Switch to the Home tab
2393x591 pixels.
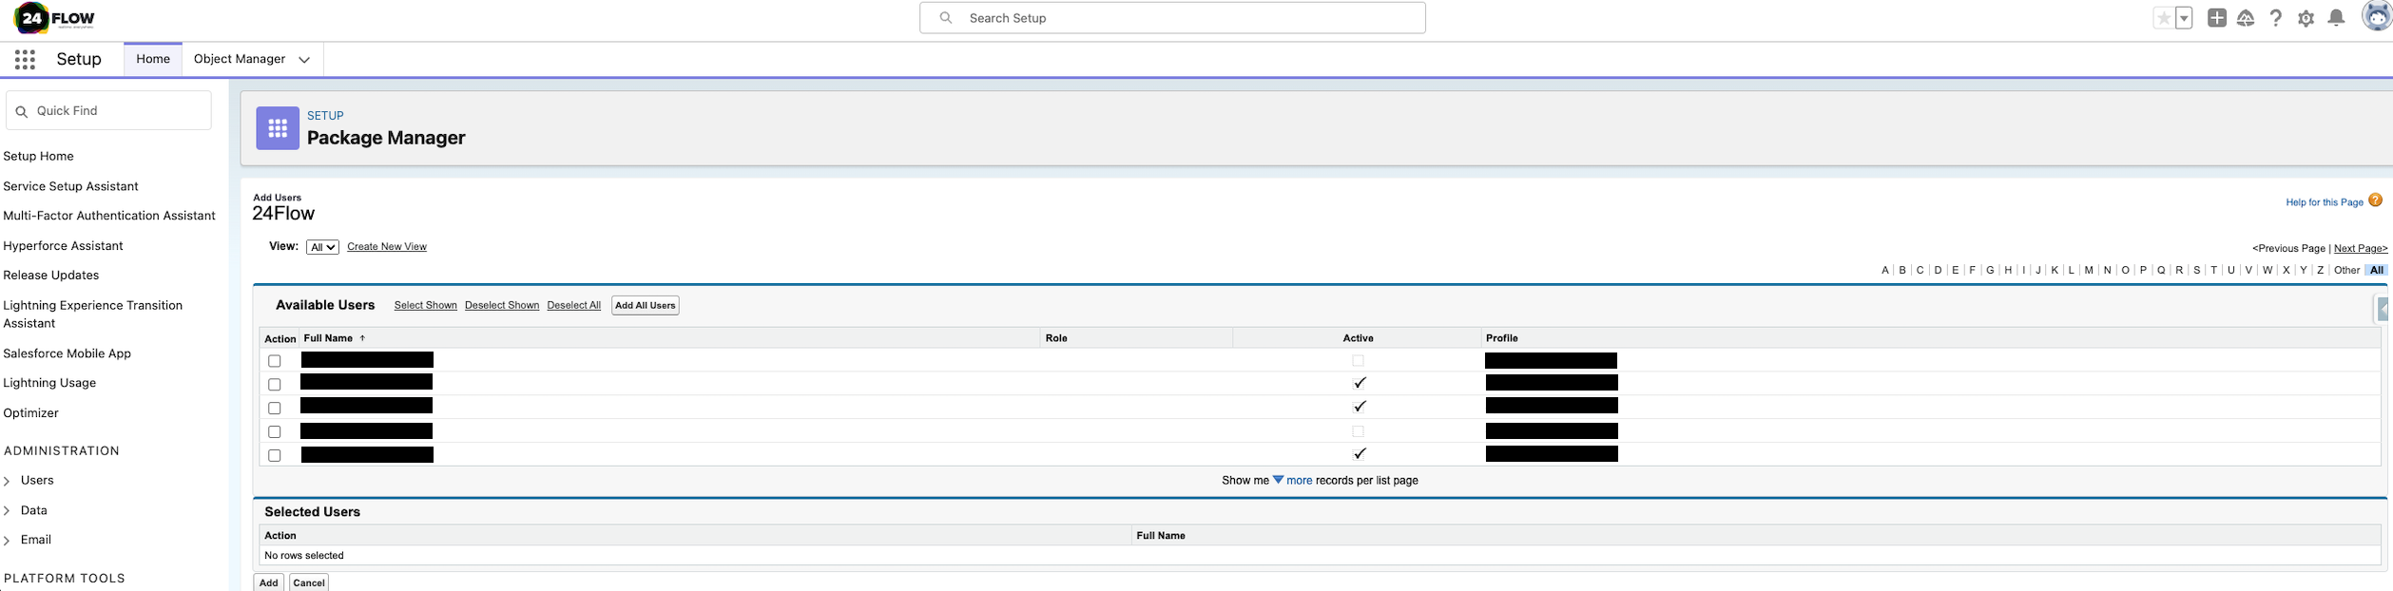(x=153, y=59)
